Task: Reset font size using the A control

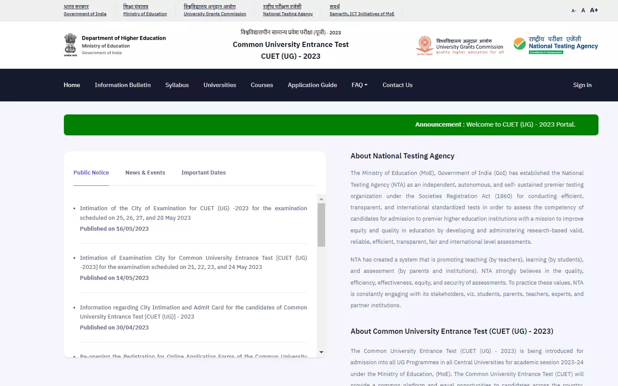Action: pos(583,10)
